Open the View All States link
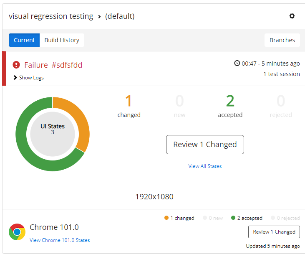This screenshot has height=257, width=305. (205, 166)
